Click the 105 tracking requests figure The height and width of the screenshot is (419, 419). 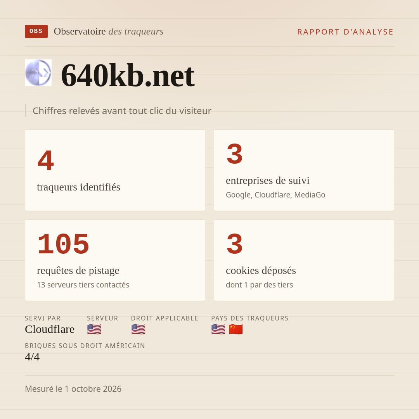coord(63,244)
